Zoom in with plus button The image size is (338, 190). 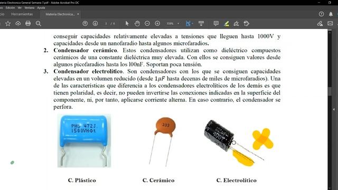(x=157, y=23)
